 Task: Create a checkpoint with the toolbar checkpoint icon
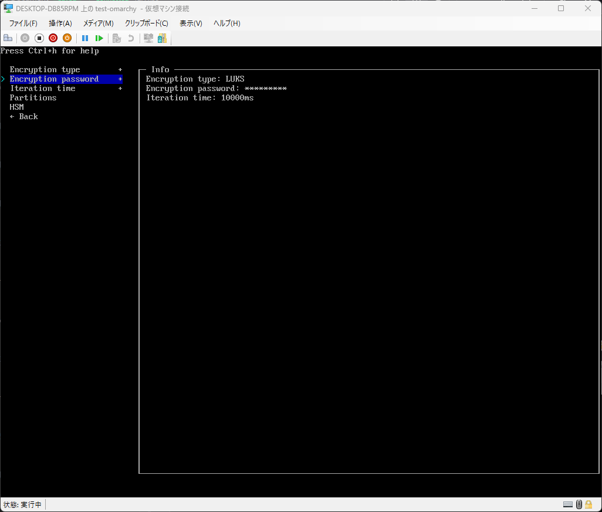click(117, 38)
